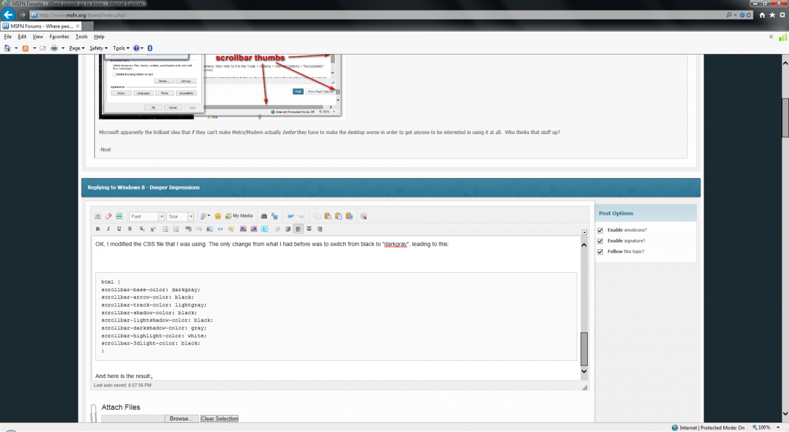Click the white Home icon beside the address bar
This screenshot has width=789, height=432.
click(x=761, y=14)
